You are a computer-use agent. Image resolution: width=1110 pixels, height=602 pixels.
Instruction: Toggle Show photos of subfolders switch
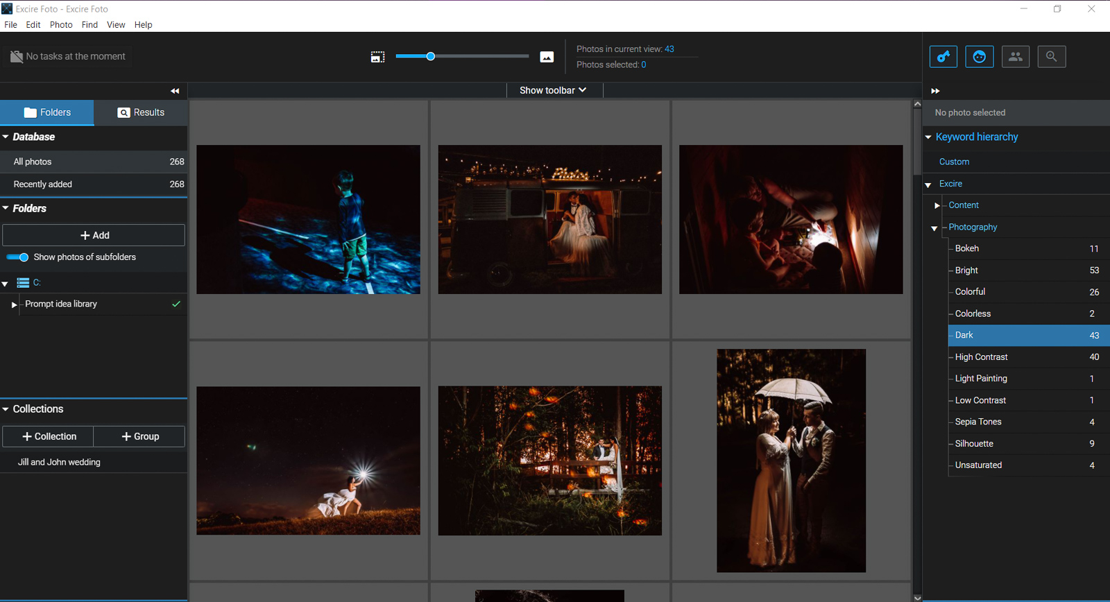(18, 257)
